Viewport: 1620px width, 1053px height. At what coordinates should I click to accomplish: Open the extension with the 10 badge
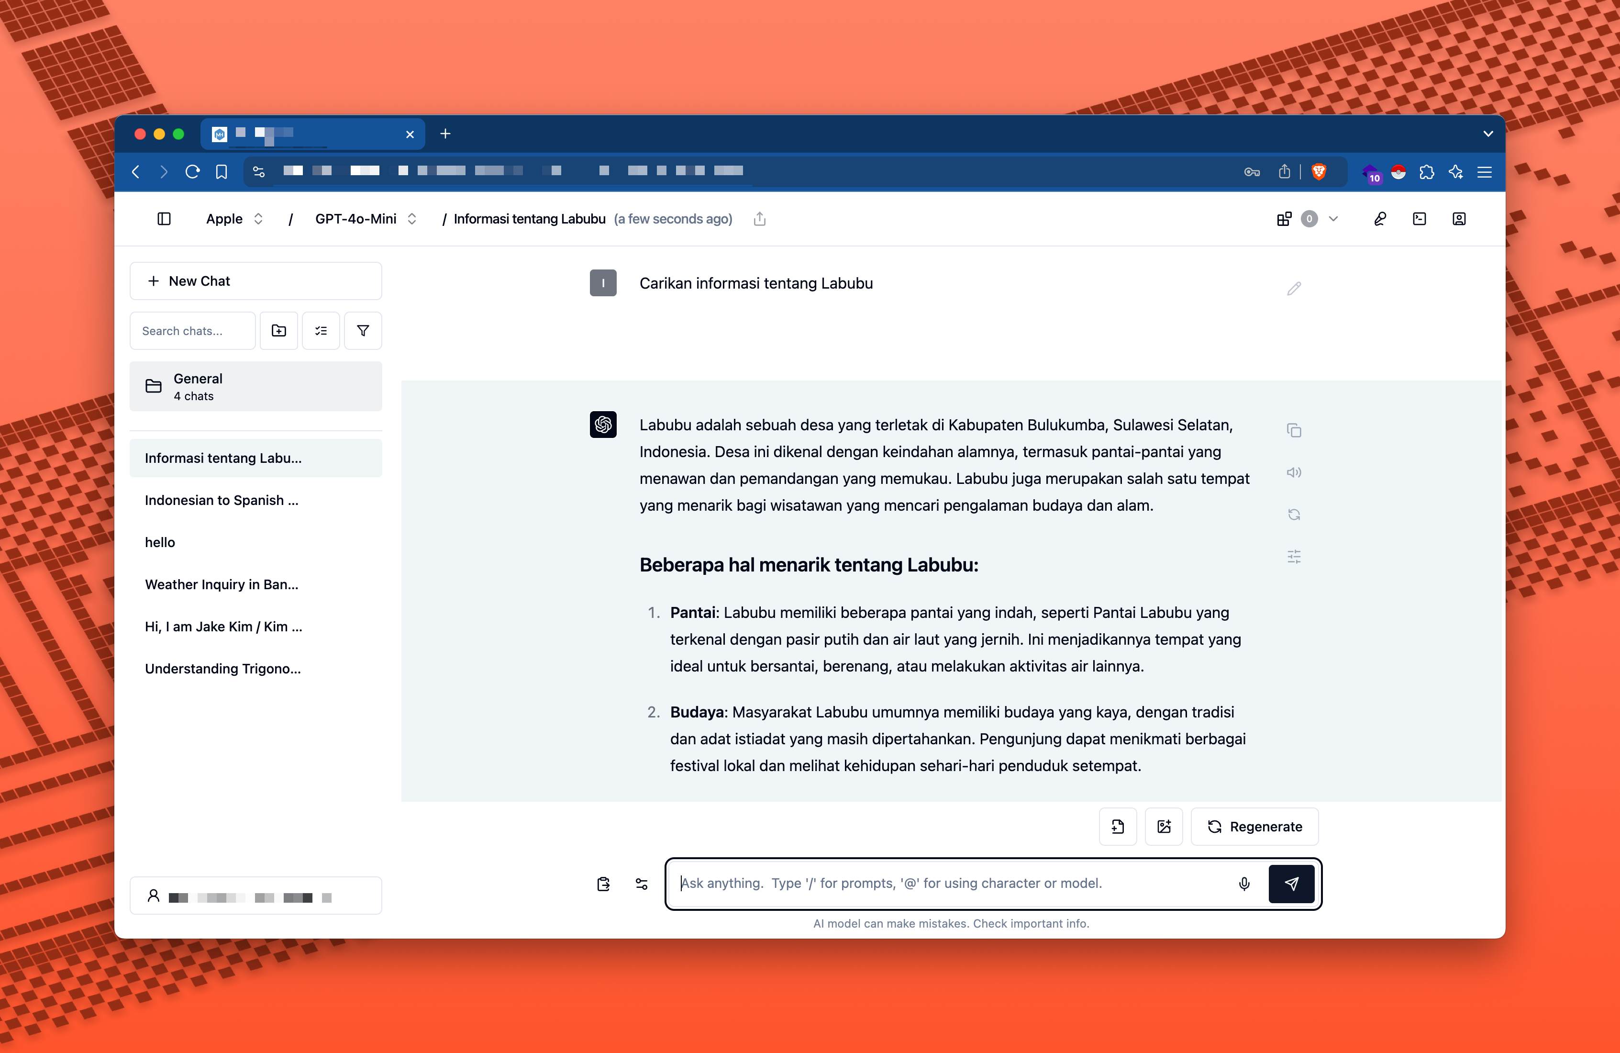(1372, 173)
